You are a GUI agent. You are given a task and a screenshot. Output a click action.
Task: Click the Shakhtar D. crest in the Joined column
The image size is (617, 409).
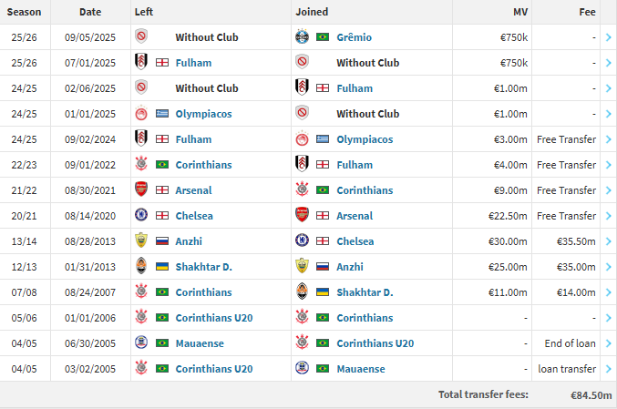[303, 292]
